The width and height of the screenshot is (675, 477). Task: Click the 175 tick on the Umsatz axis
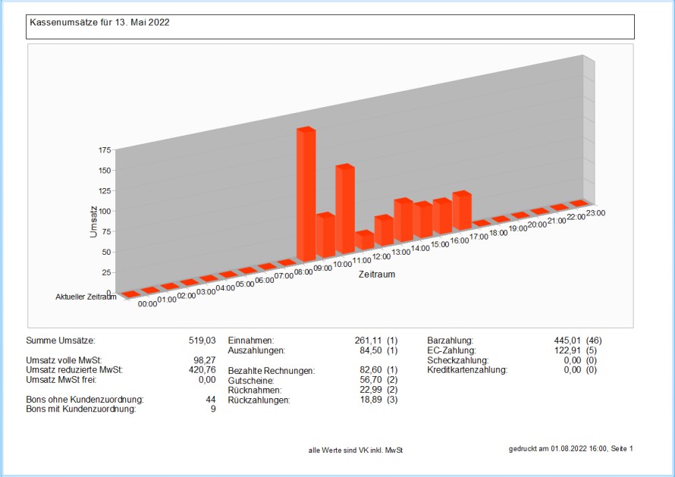[105, 150]
